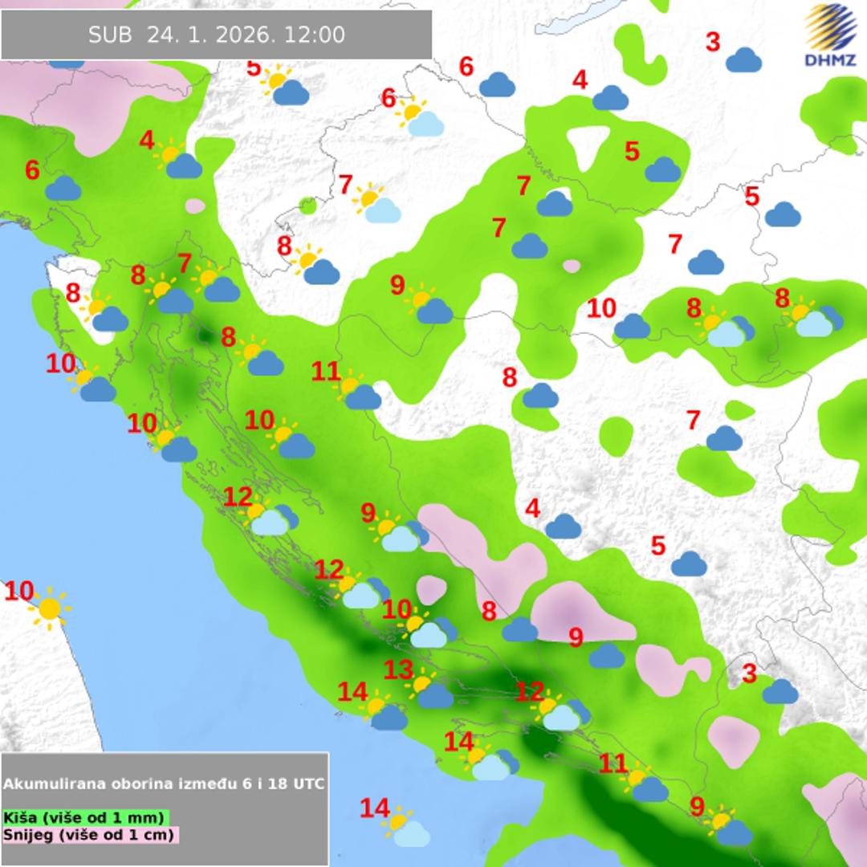Click the cloud icon beside the bottom-right 3

coord(779,691)
